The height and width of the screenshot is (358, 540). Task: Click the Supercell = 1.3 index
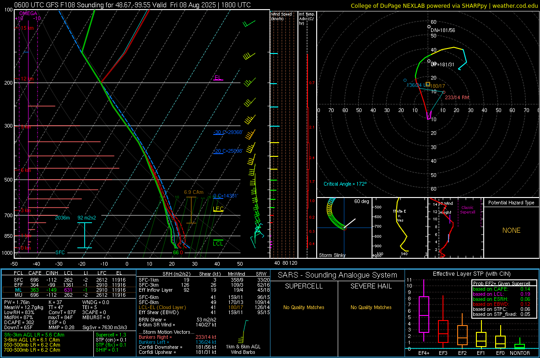(x=111, y=335)
